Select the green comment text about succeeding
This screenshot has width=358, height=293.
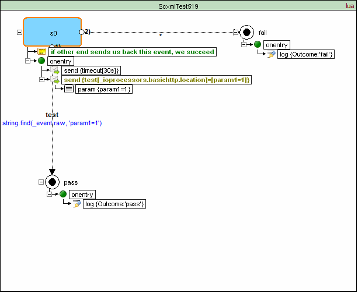pyautogui.click(x=135, y=52)
